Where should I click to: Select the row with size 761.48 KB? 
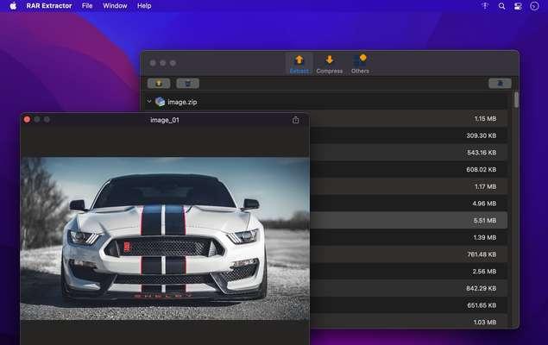[408, 254]
